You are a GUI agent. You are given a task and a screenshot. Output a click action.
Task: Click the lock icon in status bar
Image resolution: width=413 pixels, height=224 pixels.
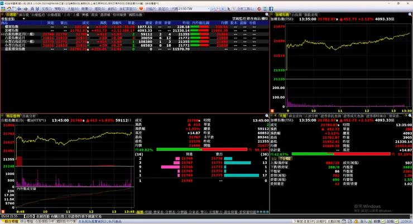coord(356,221)
